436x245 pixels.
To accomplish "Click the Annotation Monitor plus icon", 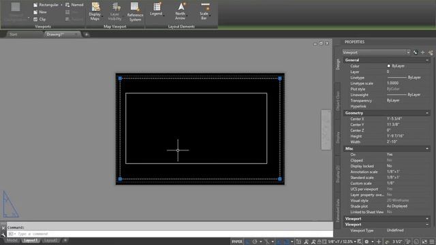I will click(379, 242).
